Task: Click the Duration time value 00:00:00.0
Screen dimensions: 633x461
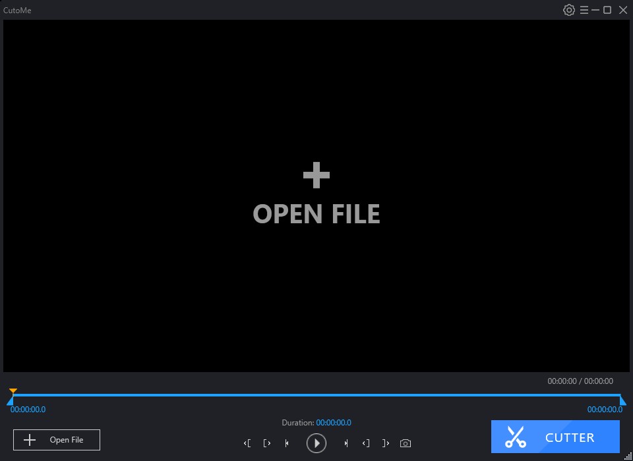Action: [x=334, y=422]
